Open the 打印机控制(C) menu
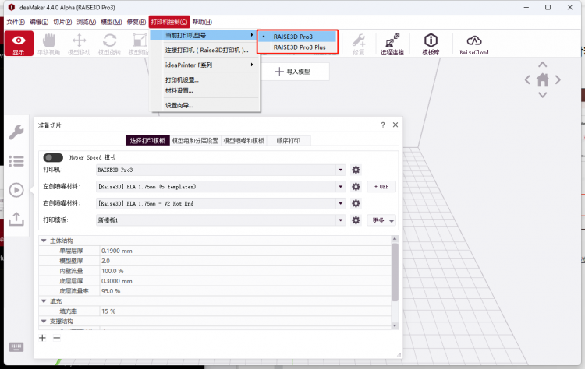This screenshot has width=585, height=369. coord(169,22)
